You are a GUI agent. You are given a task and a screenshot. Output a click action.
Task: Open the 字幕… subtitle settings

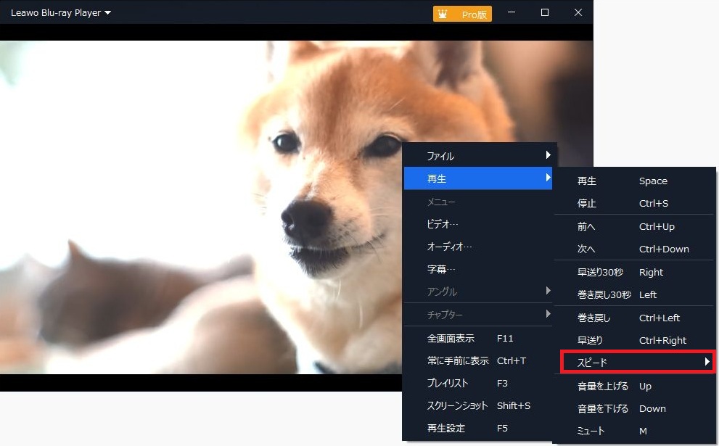pos(441,269)
